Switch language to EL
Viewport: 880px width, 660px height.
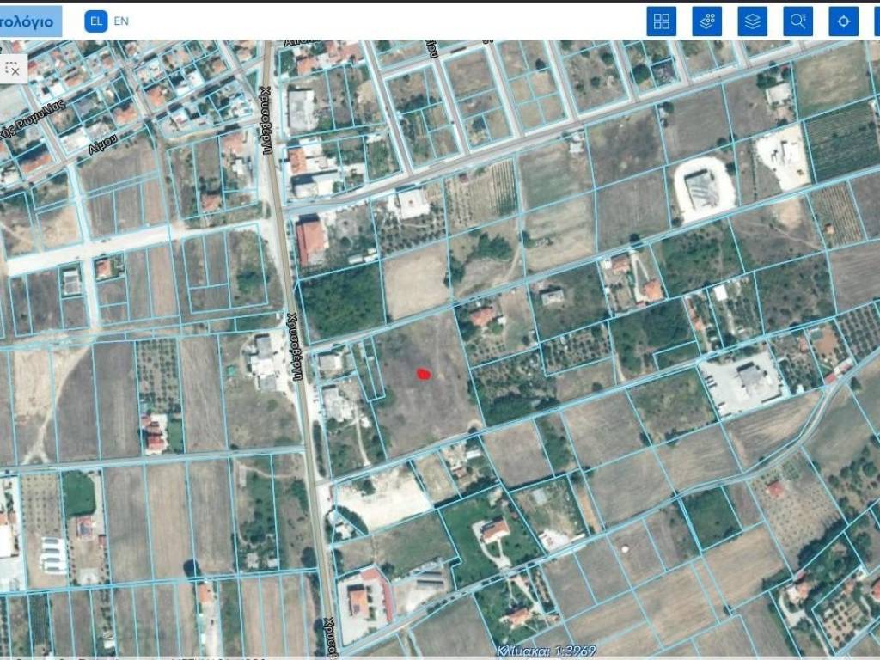pyautogui.click(x=95, y=21)
